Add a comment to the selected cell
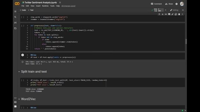The image size is (200, 112). (169, 14)
